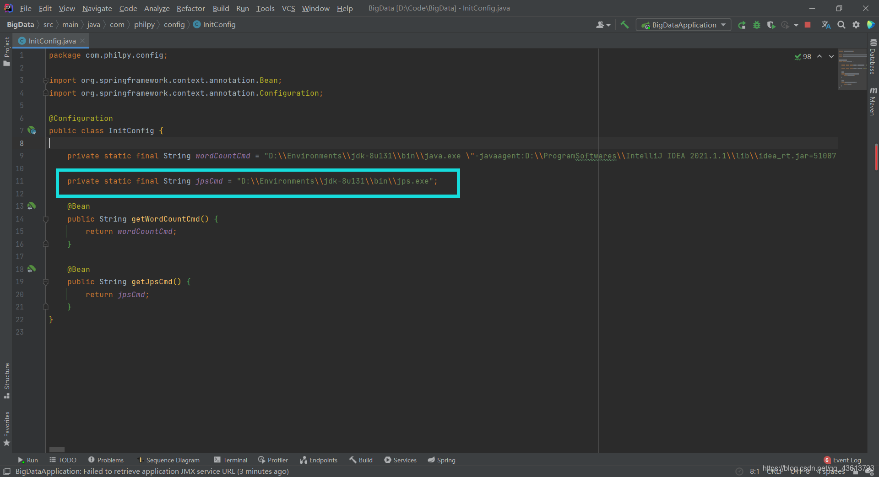The image size is (879, 477).
Task: Open BigDataApplication run configuration dropdown
Action: pyautogui.click(x=683, y=25)
